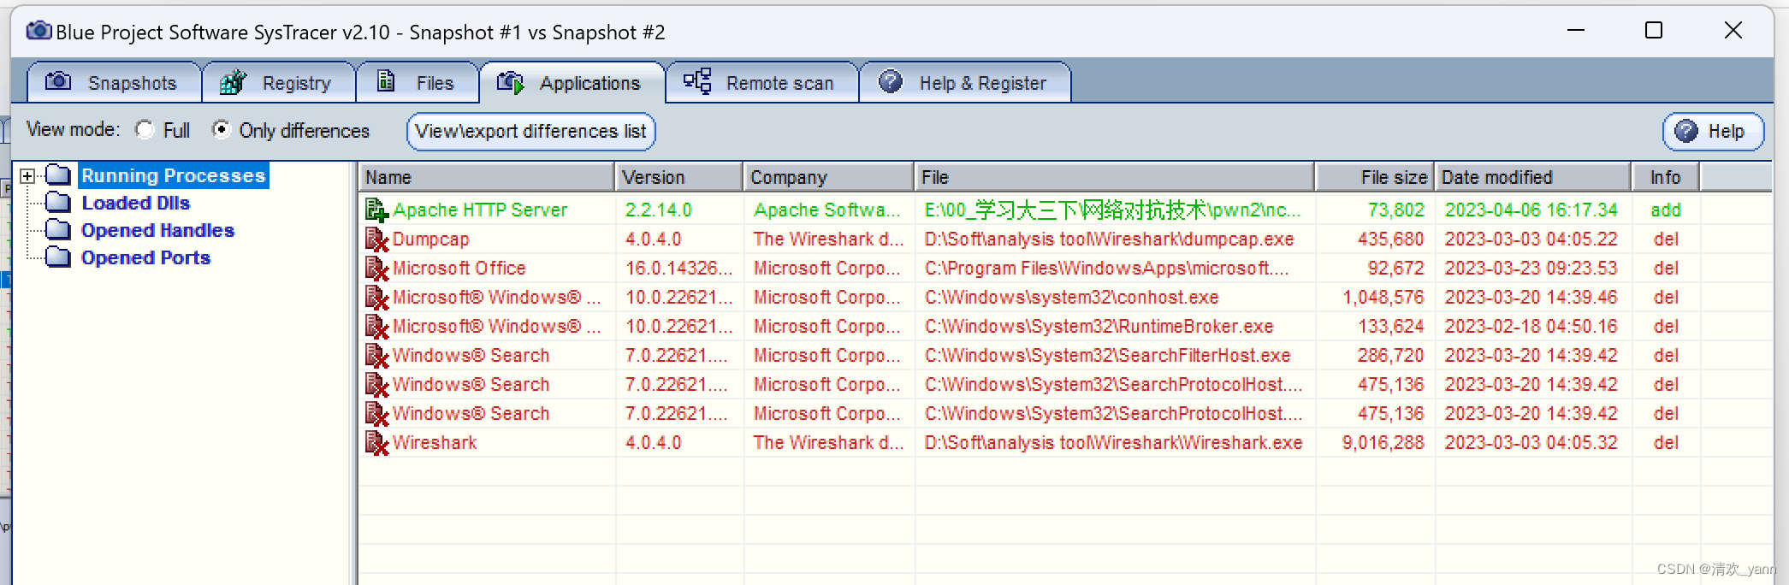Click the SearchFilterHost.exe file path
This screenshot has width=1789, height=585.
pyautogui.click(x=1107, y=355)
